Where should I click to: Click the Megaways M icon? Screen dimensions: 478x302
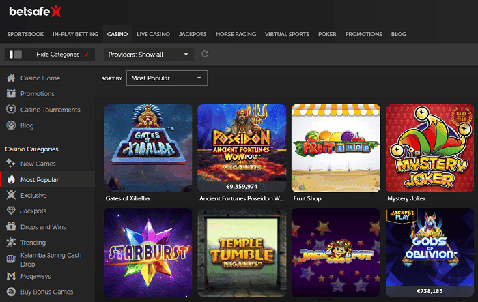11,276
